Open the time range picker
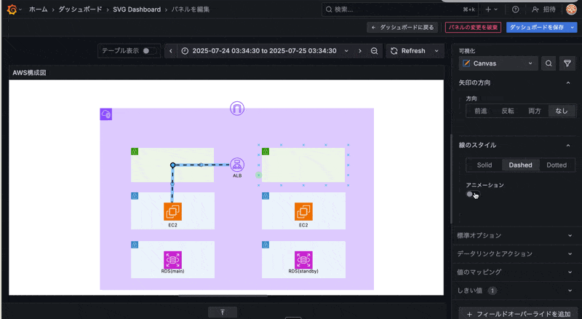Viewport: 582px width, 319px height. click(x=266, y=51)
